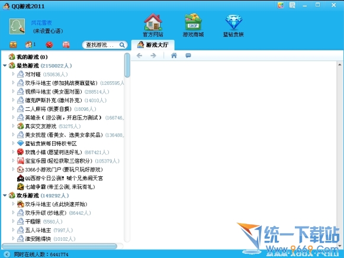
Task: Click the 最热游戏 folder icon
Action: click(x=12, y=65)
